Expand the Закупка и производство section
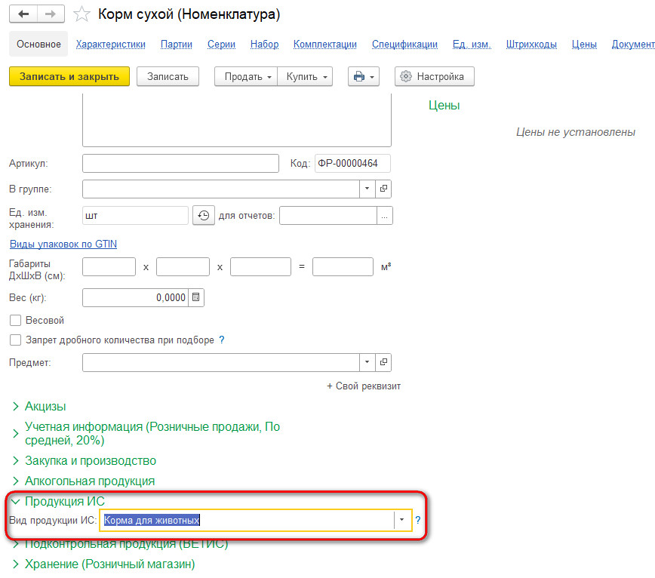655x578 pixels. coord(84,460)
